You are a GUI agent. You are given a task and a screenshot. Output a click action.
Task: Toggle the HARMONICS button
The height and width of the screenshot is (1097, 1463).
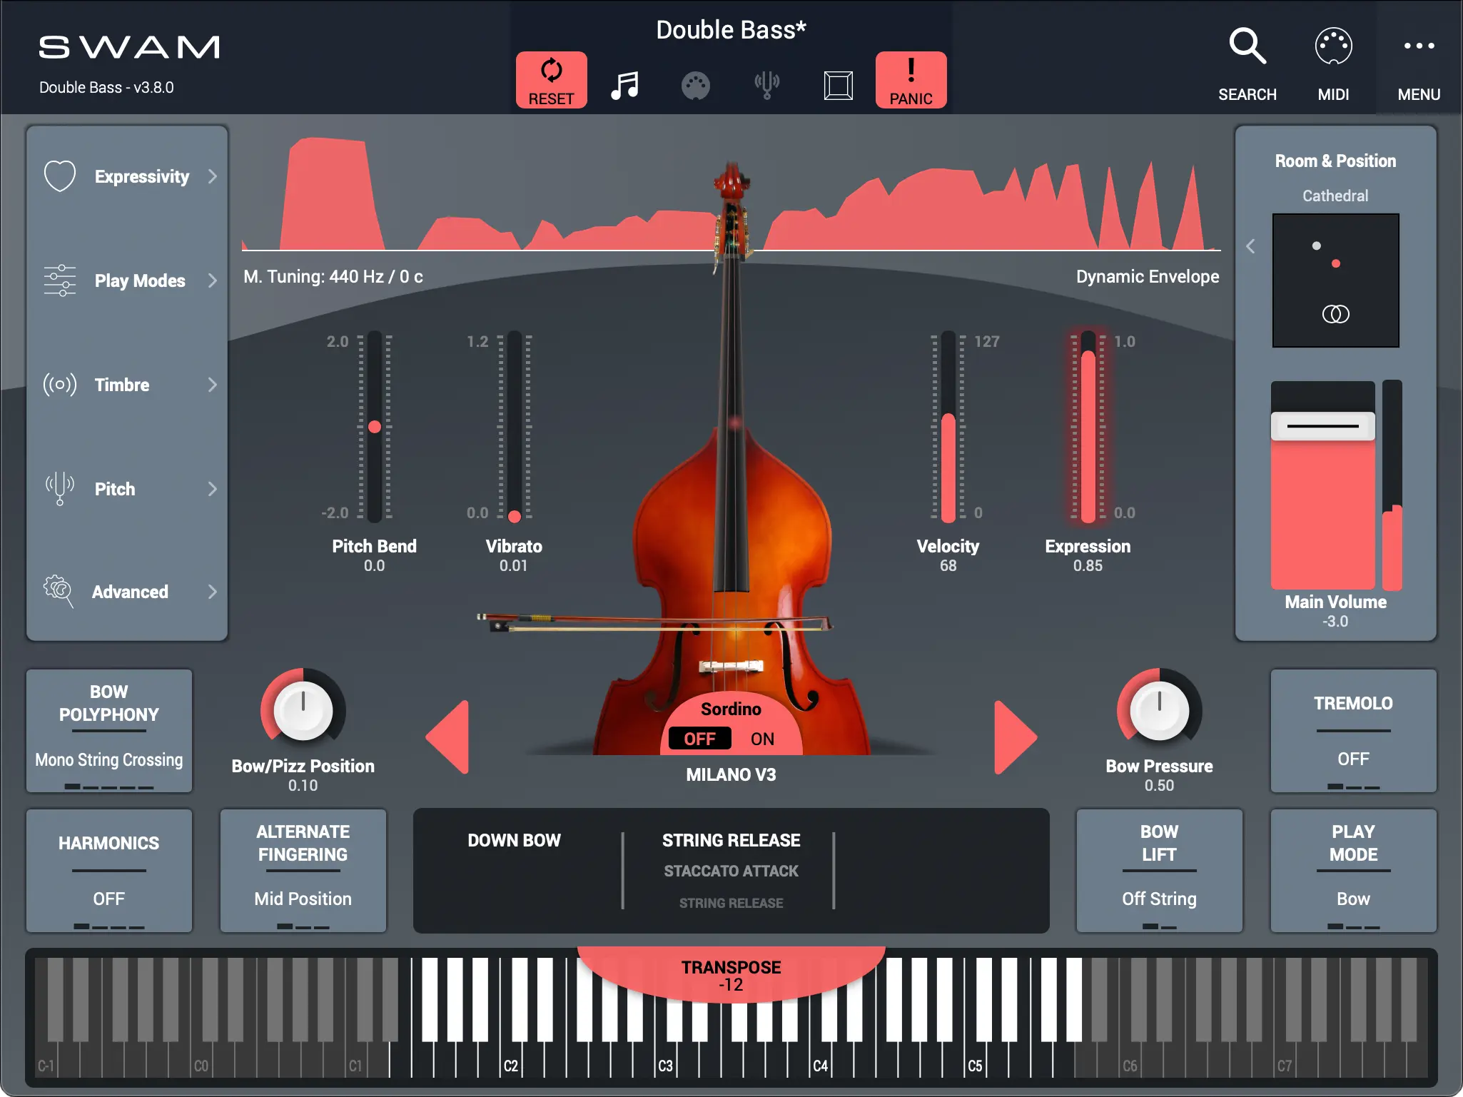point(109,870)
